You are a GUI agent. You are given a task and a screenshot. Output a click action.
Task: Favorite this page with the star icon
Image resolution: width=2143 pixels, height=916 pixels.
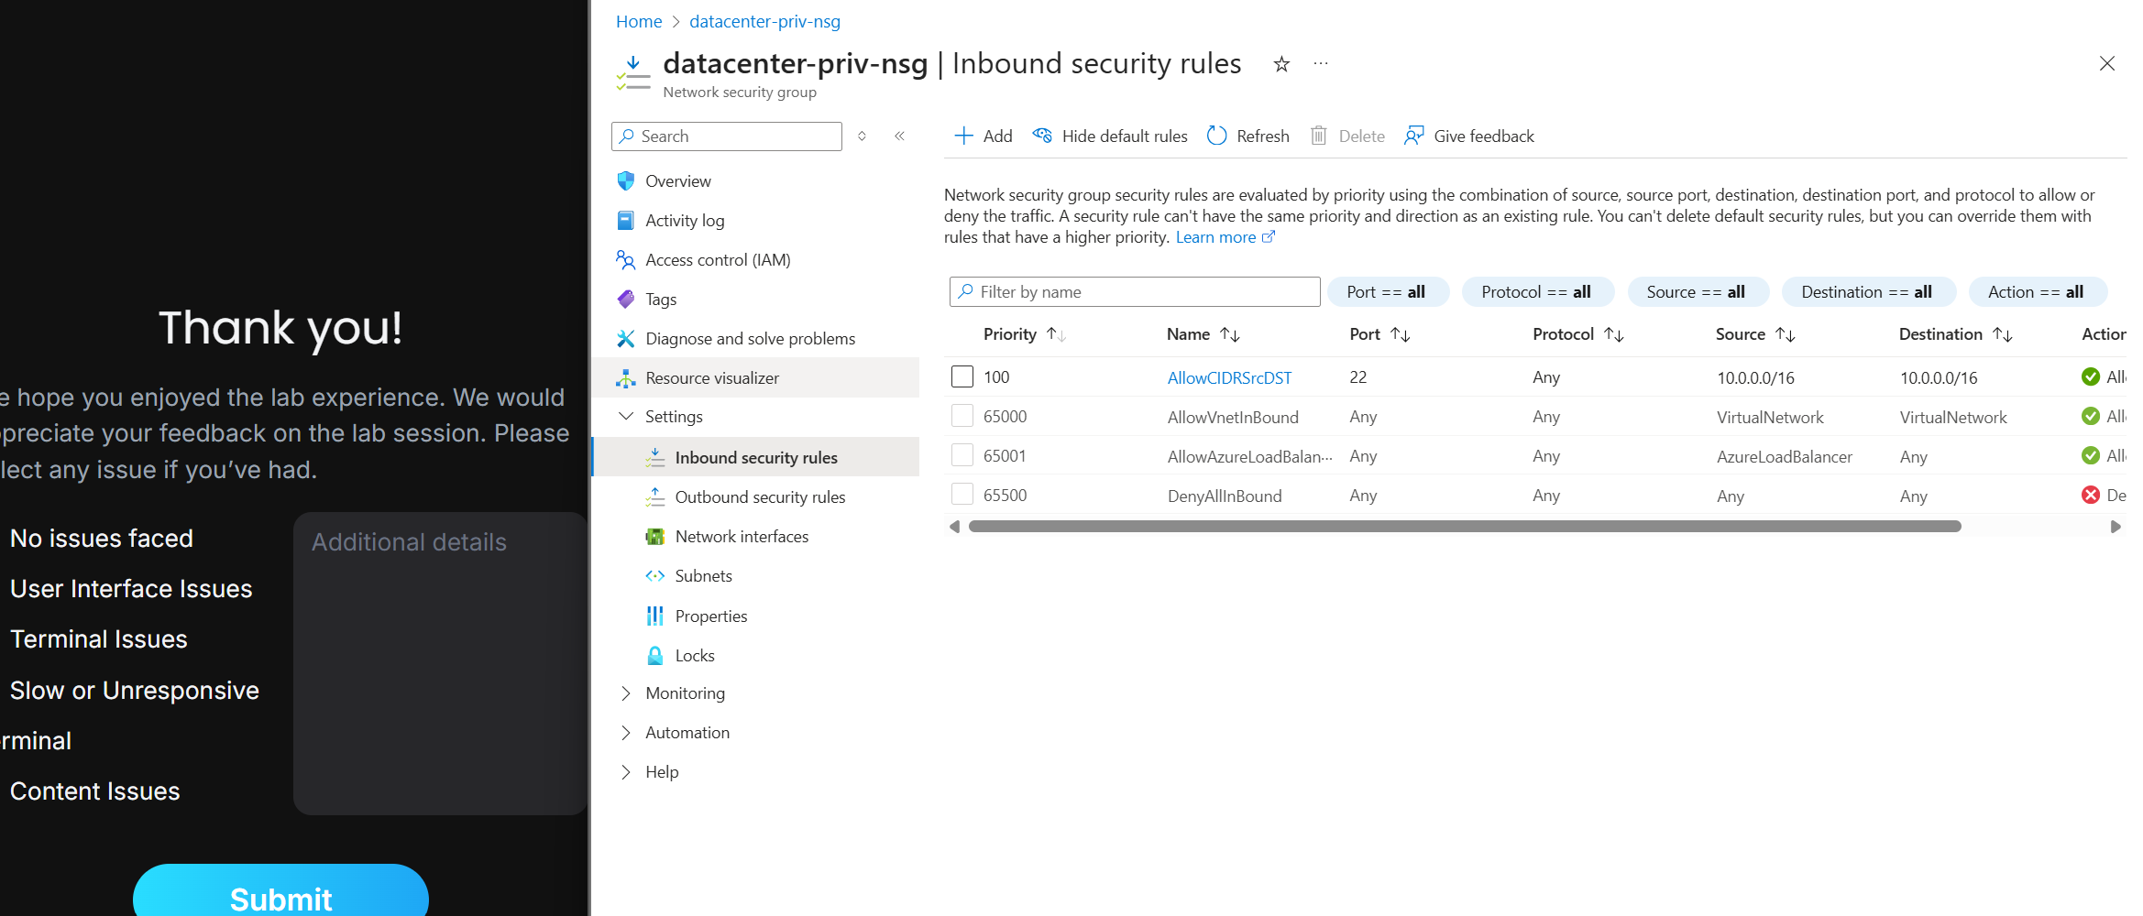click(x=1281, y=64)
